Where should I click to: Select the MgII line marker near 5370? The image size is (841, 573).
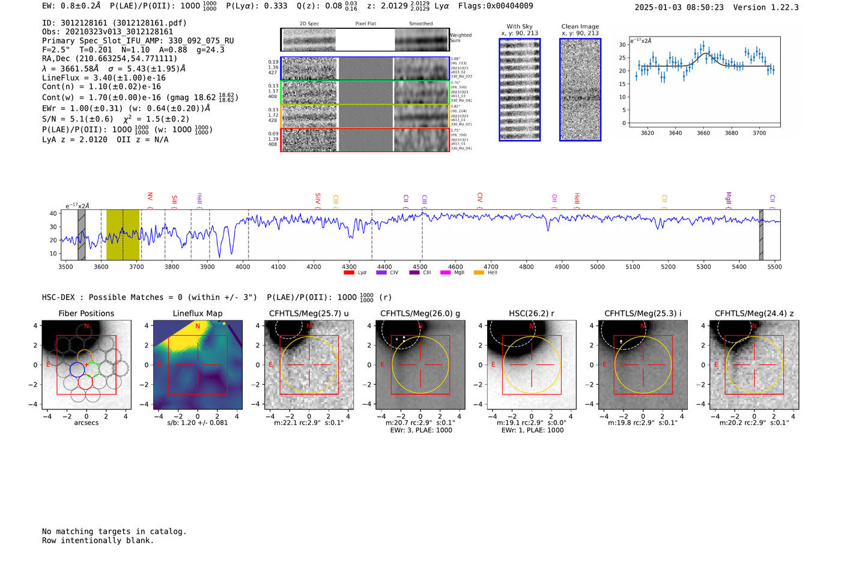pos(729,199)
